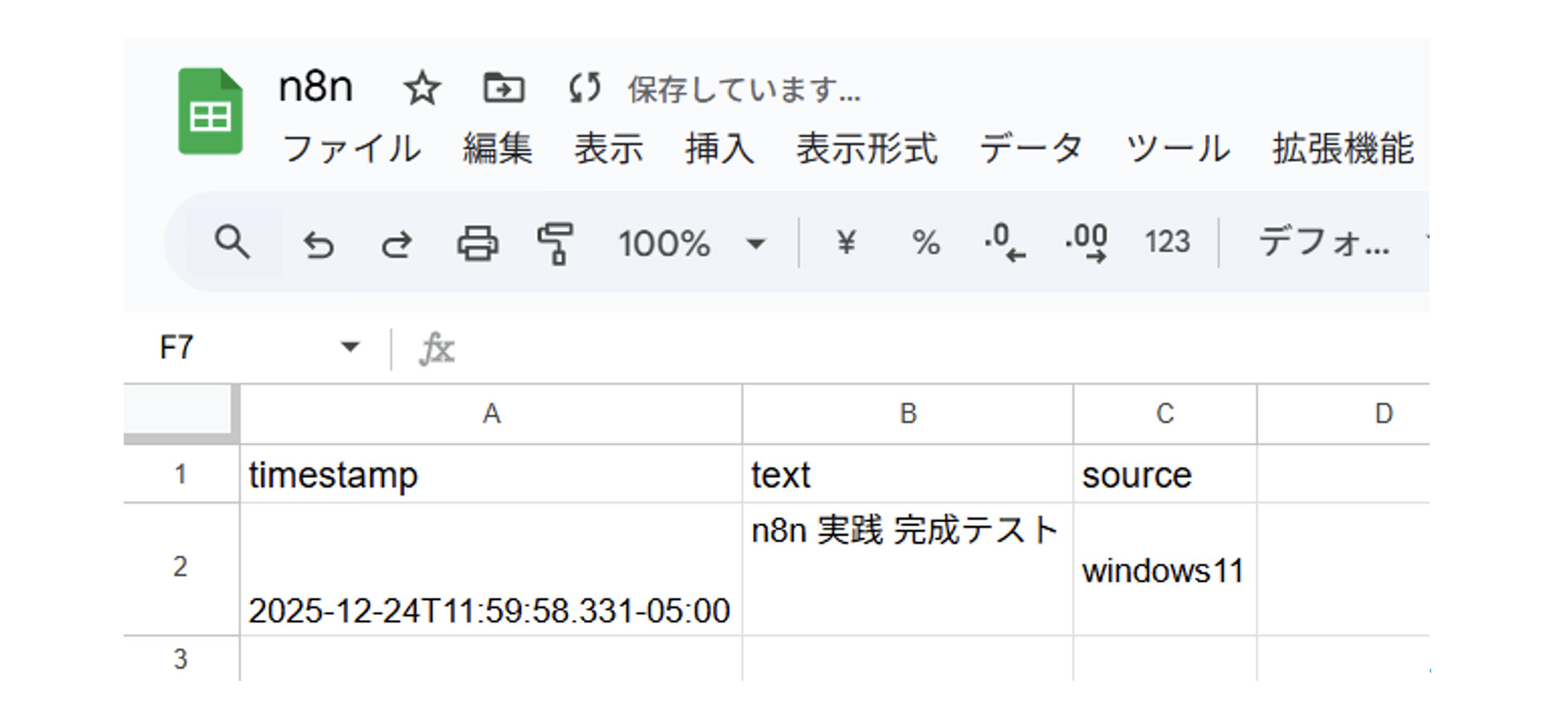Click the print icon

point(477,243)
